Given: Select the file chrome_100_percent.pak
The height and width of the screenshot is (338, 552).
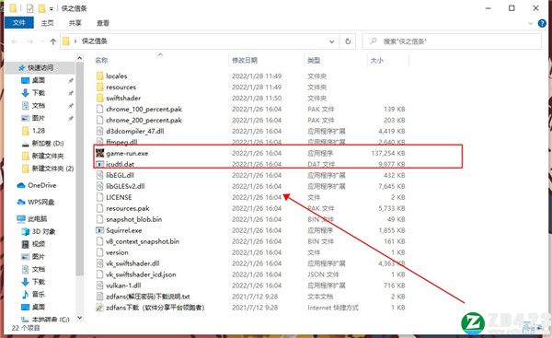Looking at the screenshot, I should (144, 109).
